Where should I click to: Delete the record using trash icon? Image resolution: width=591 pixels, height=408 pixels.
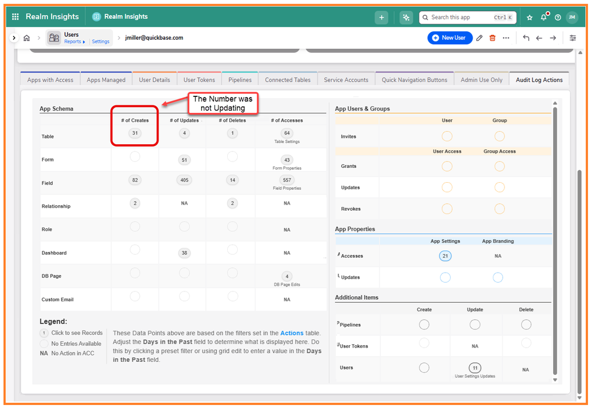[x=492, y=38]
